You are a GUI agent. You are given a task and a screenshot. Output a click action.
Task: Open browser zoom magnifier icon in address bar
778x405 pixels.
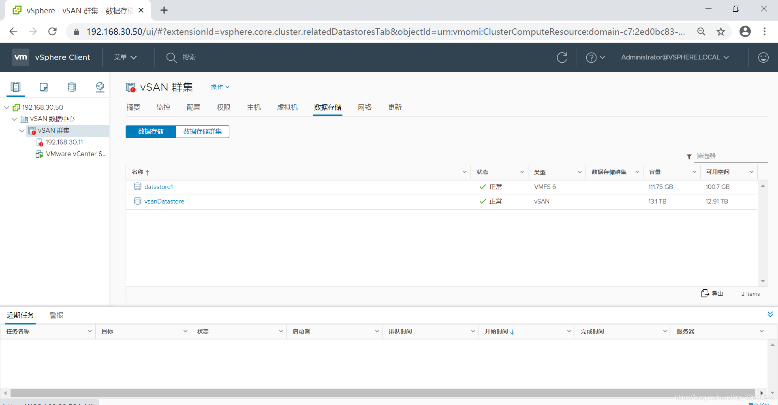coord(701,31)
